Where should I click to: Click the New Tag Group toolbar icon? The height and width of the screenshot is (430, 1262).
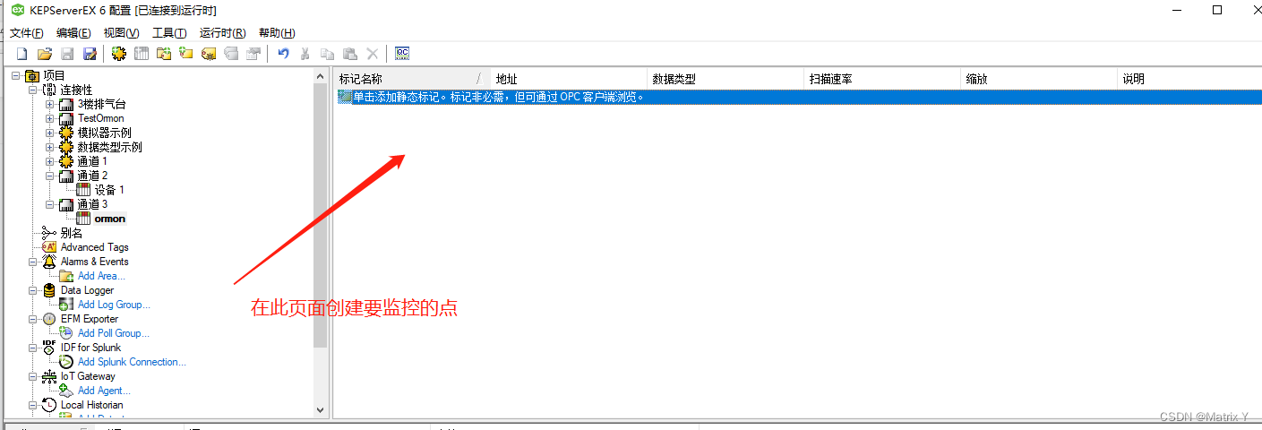(x=164, y=54)
